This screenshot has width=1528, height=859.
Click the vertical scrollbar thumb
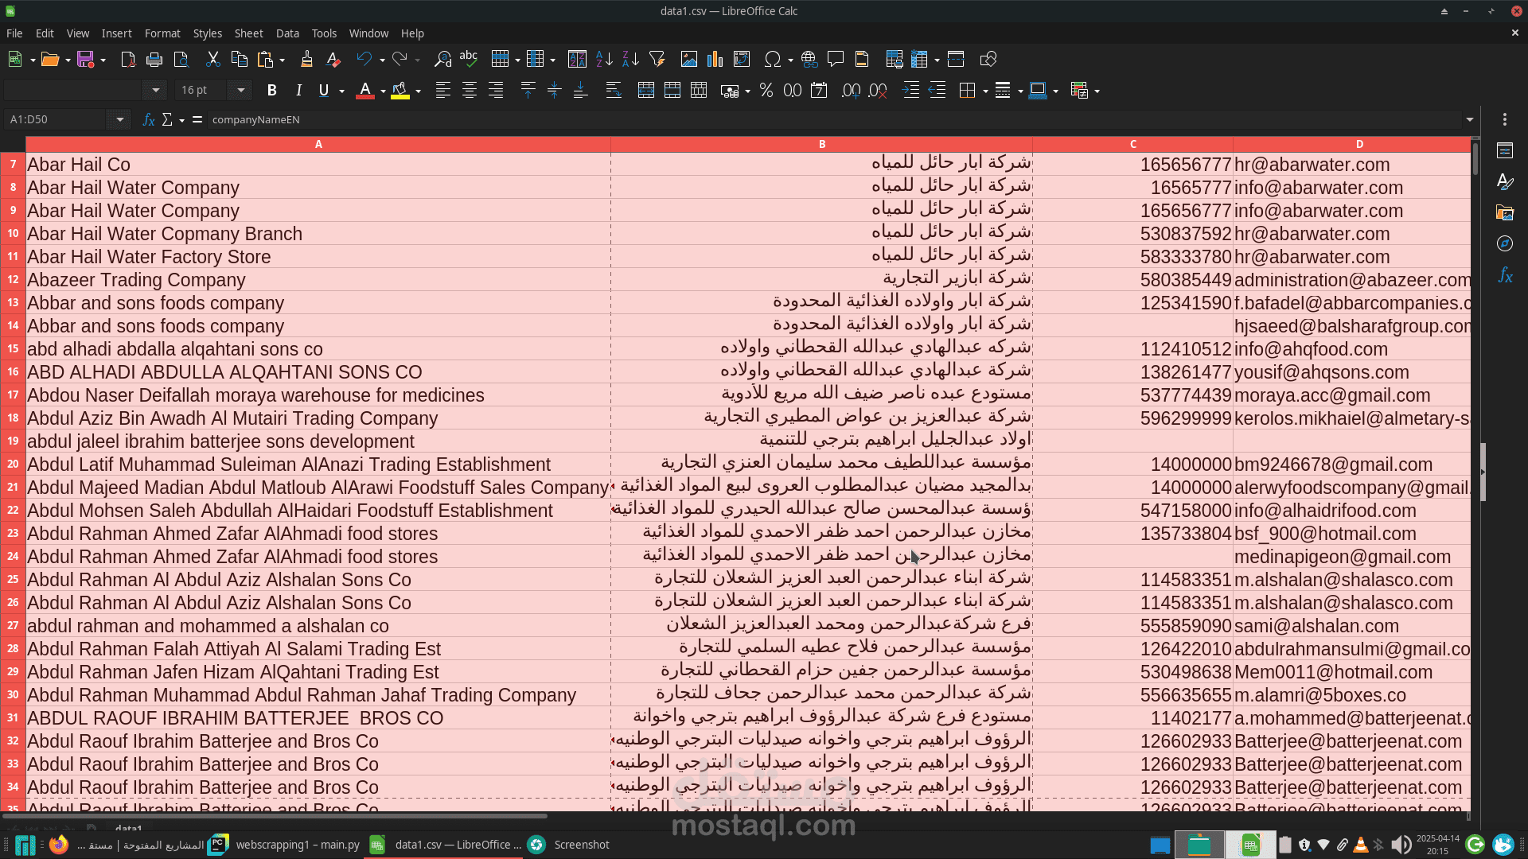coord(1475,157)
